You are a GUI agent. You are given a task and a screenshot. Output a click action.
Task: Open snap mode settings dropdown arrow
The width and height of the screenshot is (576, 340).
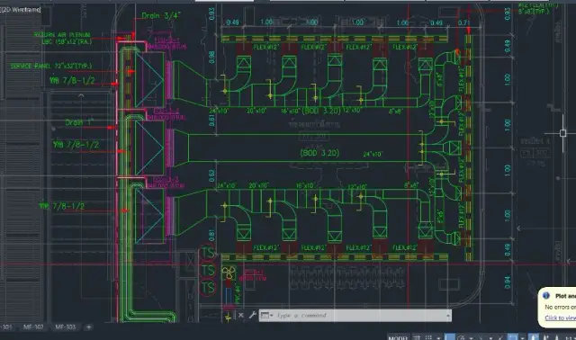pyautogui.click(x=438, y=338)
